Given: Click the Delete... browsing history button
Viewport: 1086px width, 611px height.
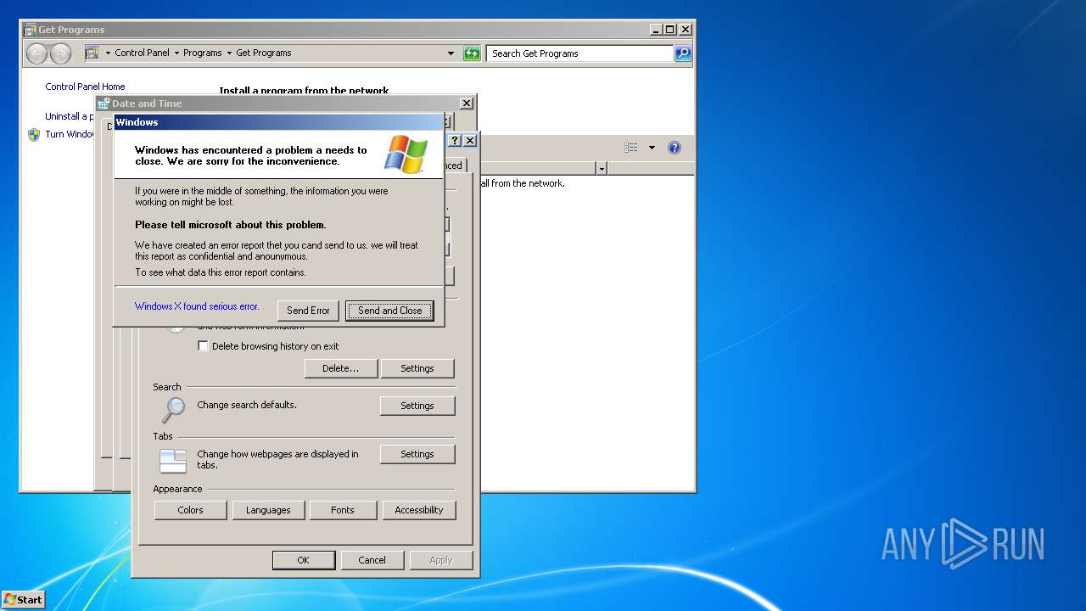Looking at the screenshot, I should point(341,368).
